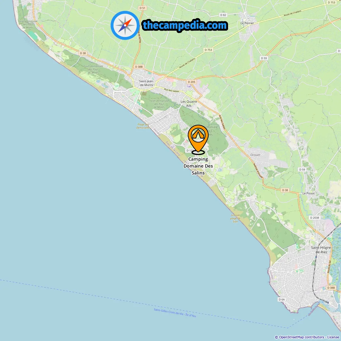This screenshot has width=341, height=341.
Task: Click the Saint-Jean-de-Monts town label
Action: [x=147, y=83]
